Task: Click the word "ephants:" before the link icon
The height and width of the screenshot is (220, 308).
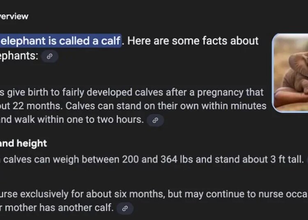Action: 19,56
